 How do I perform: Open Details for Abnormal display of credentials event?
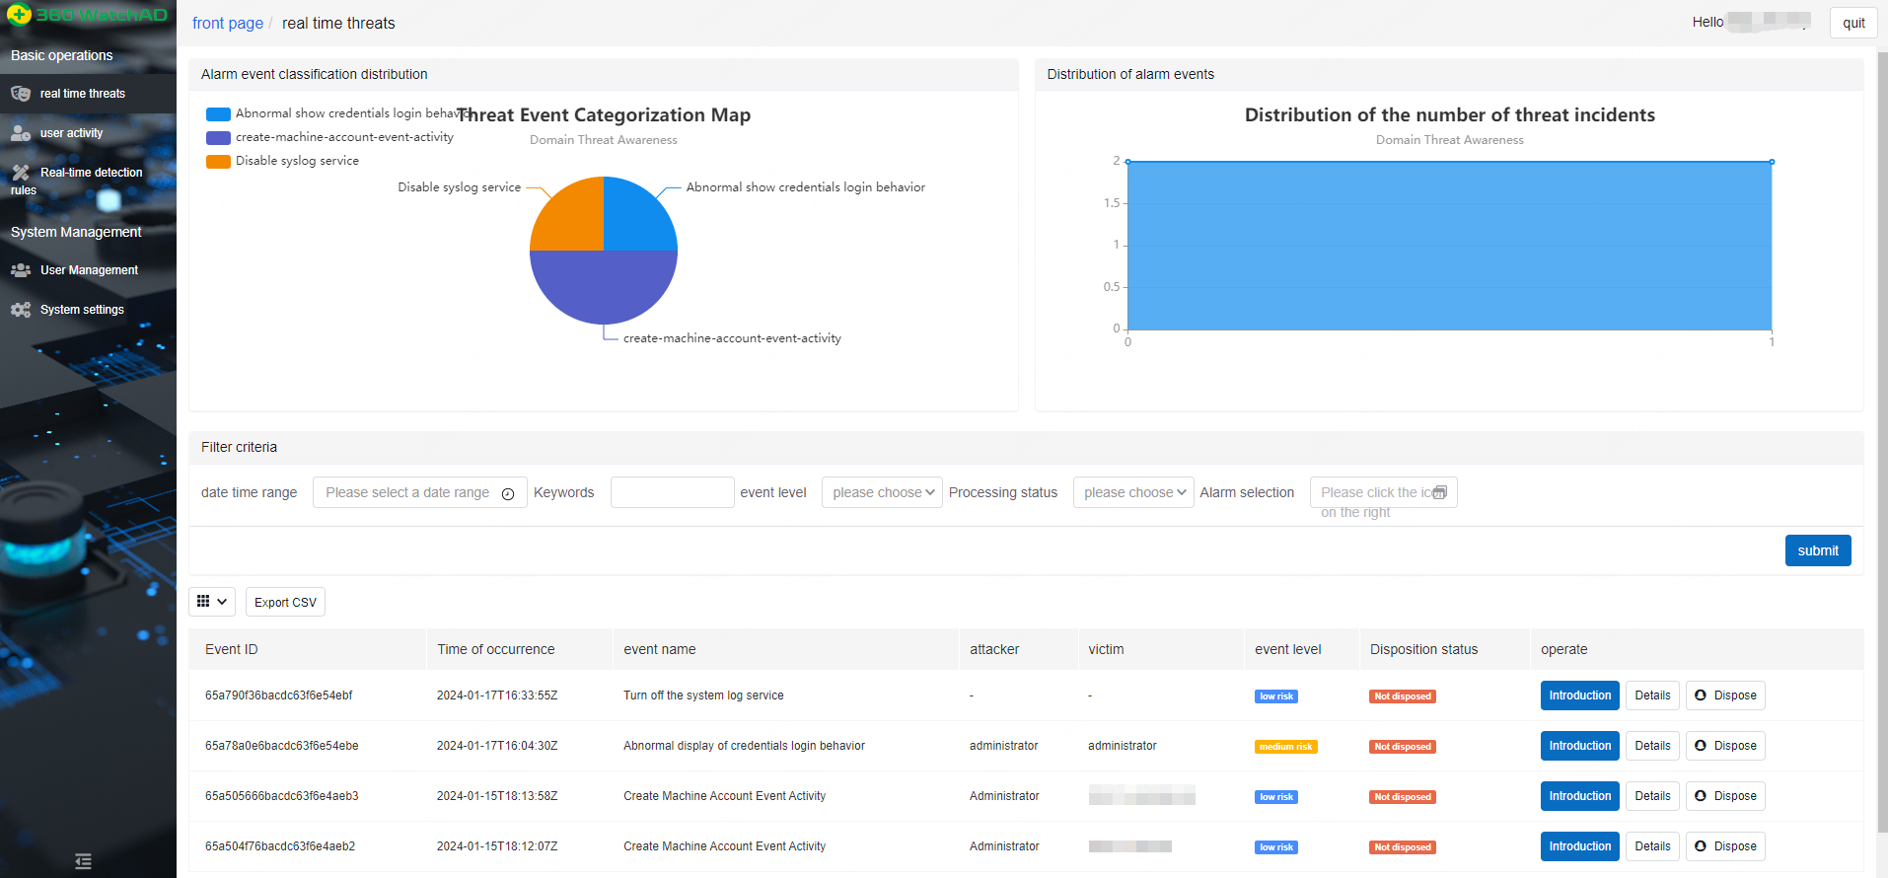pos(1652,746)
